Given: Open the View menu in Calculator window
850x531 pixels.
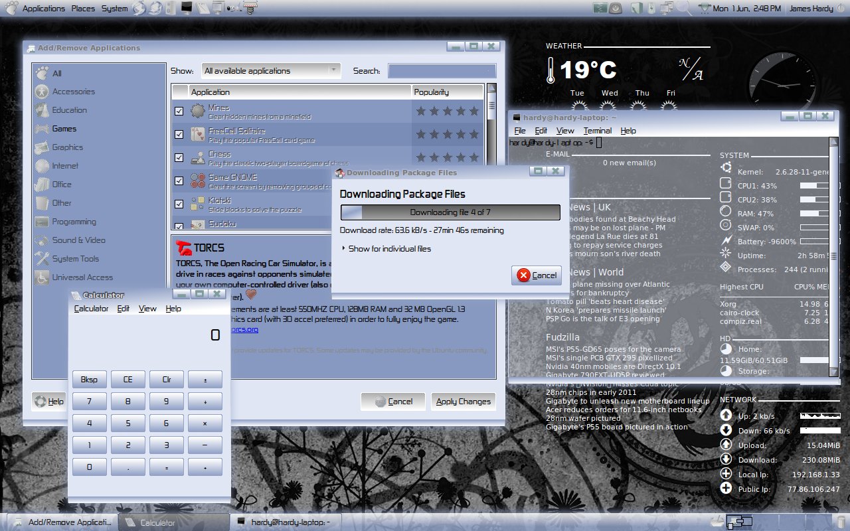Looking at the screenshot, I should (147, 309).
